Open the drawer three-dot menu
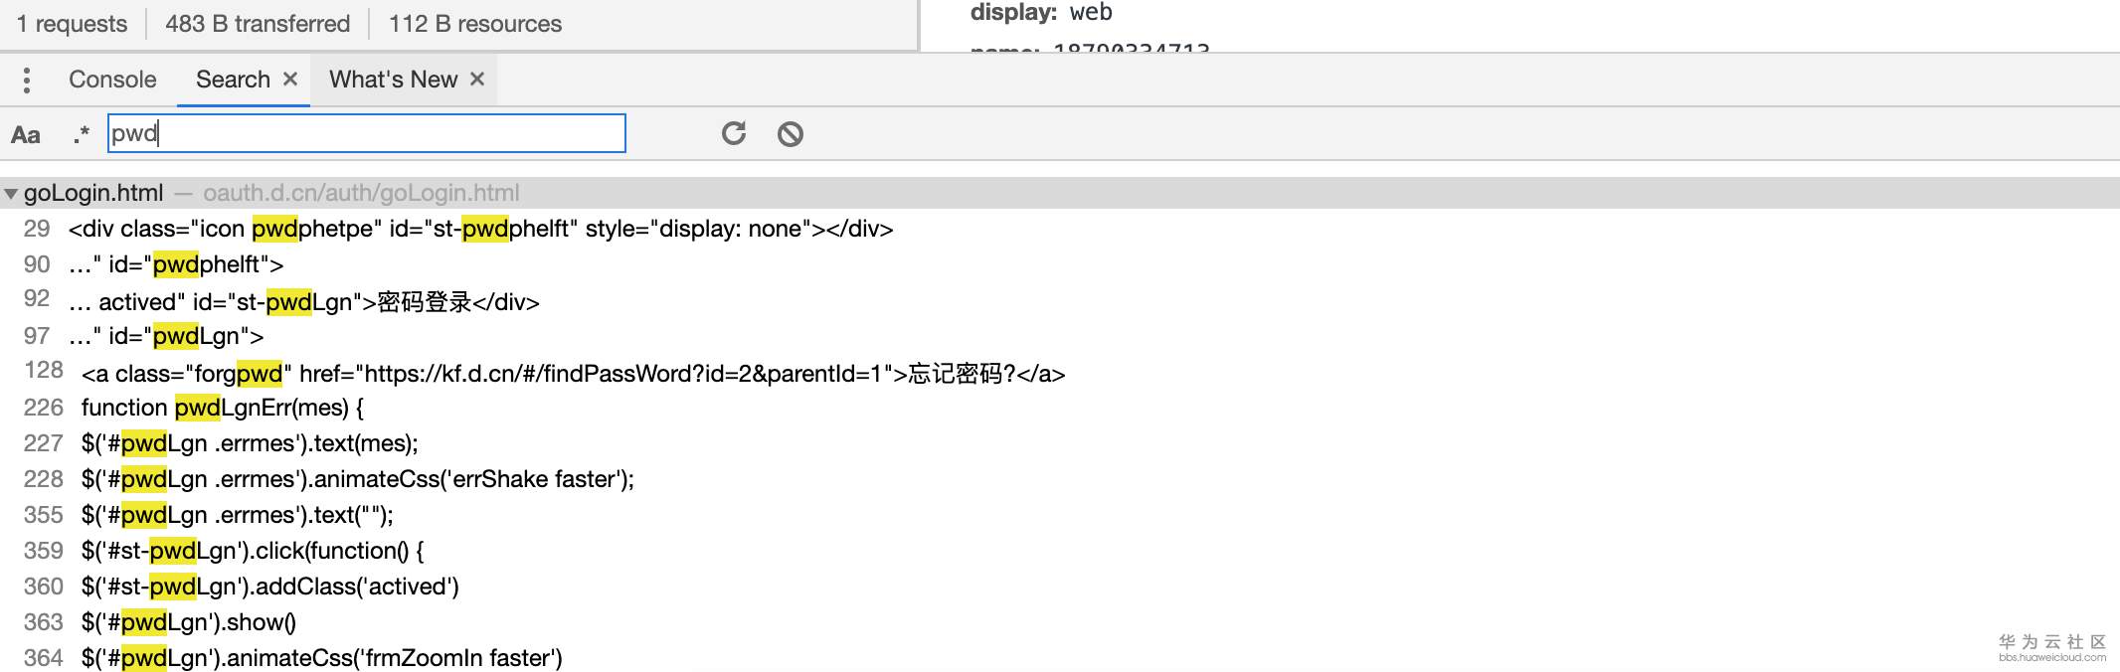2120x672 pixels. 27,80
